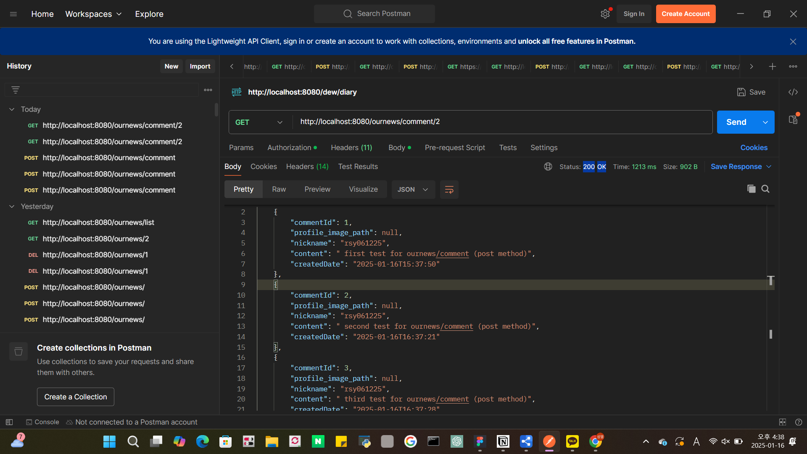
Task: Open the Explore page
Action: (x=149, y=14)
